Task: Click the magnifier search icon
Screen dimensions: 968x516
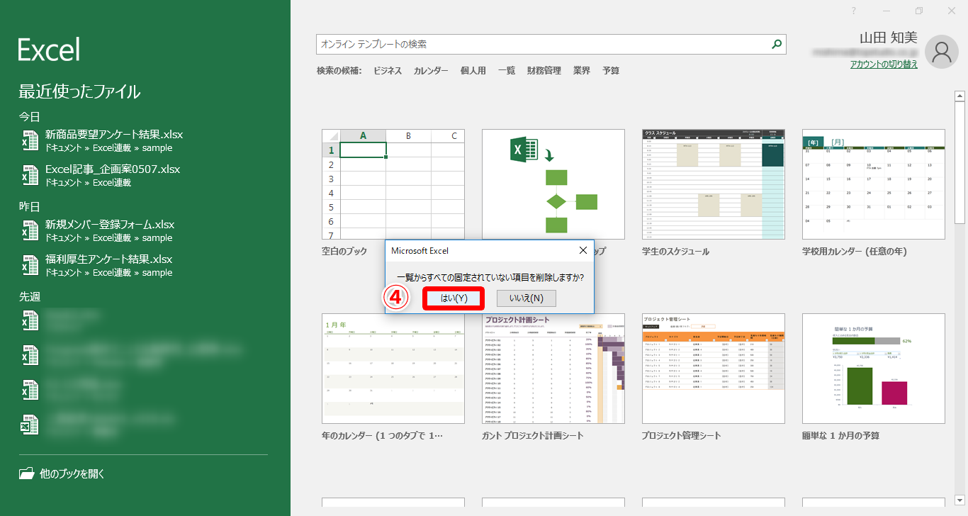Action: tap(777, 44)
